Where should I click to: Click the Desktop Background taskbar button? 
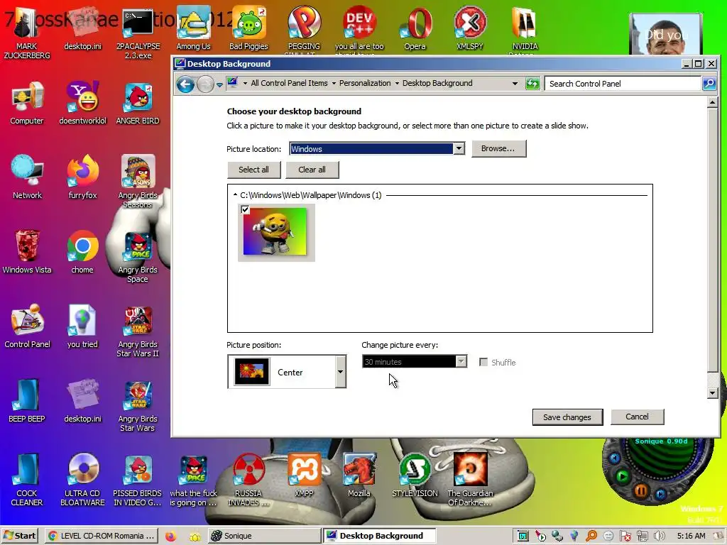pos(379,536)
